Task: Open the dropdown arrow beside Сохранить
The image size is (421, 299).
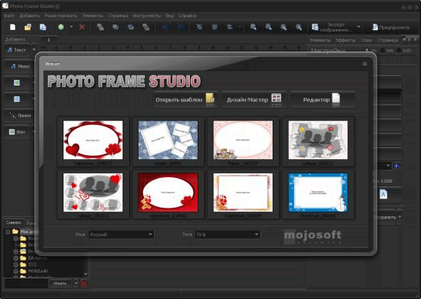Action: 400,217
